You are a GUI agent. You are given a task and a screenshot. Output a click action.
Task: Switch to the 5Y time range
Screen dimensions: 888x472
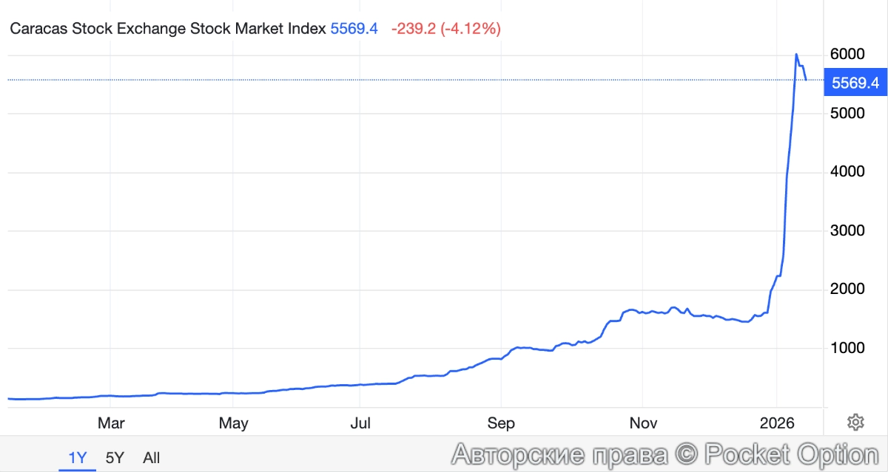[115, 458]
